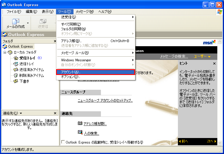
Task: Open the ヘルプ(H) menu
Action: click(x=105, y=12)
